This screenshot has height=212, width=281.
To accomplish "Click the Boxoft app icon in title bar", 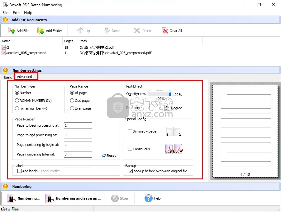I will click(x=5, y=5).
